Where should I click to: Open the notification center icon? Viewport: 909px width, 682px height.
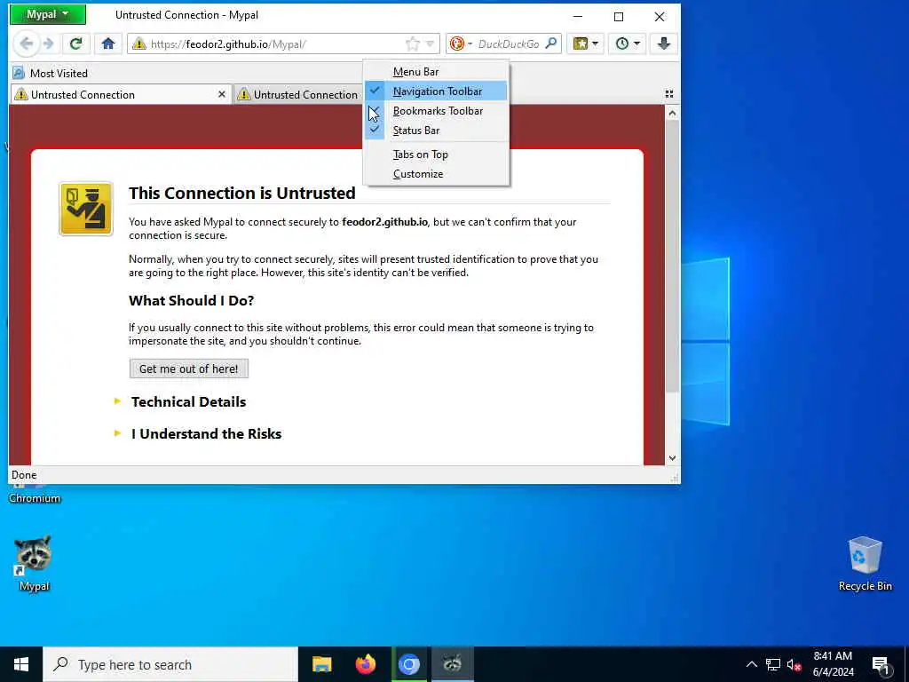coord(881,664)
